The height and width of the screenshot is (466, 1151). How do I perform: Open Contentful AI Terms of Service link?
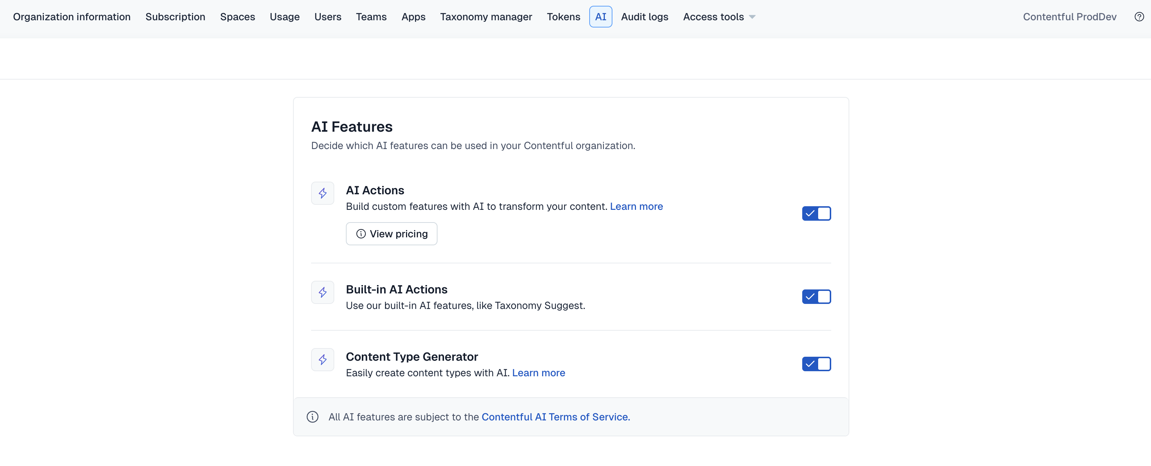pyautogui.click(x=555, y=417)
